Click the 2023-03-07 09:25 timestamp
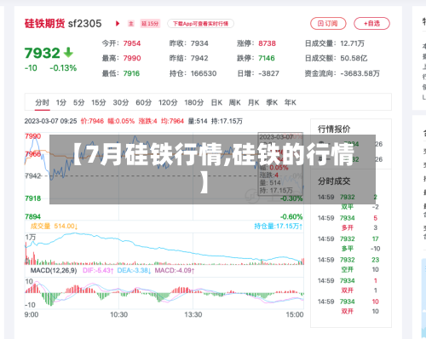Viewport: 426px width, 339px height. (50, 121)
